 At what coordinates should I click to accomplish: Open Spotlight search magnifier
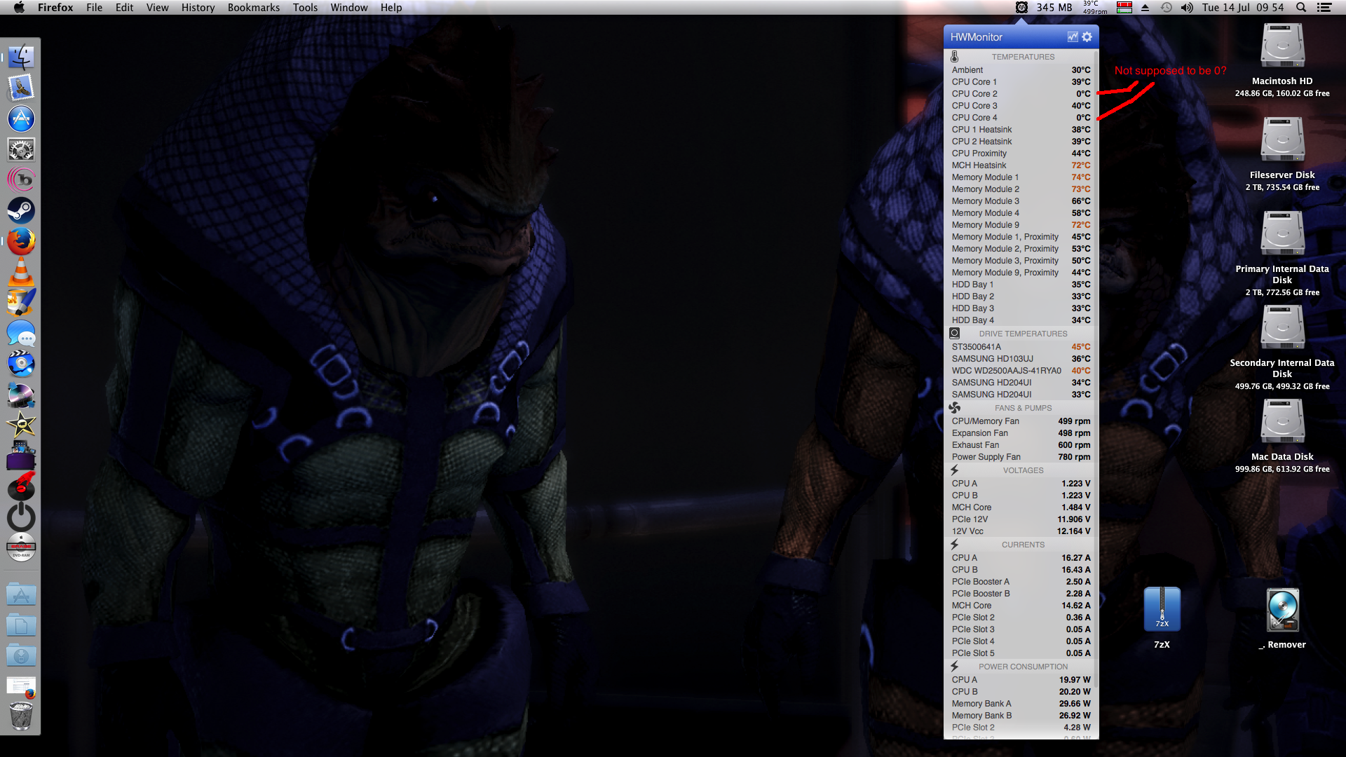1300,8
